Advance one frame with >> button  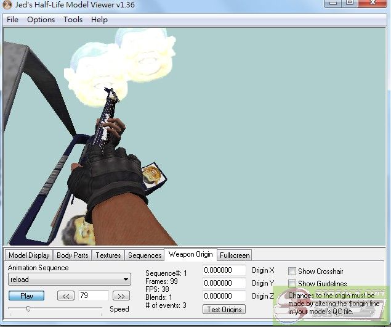click(121, 296)
